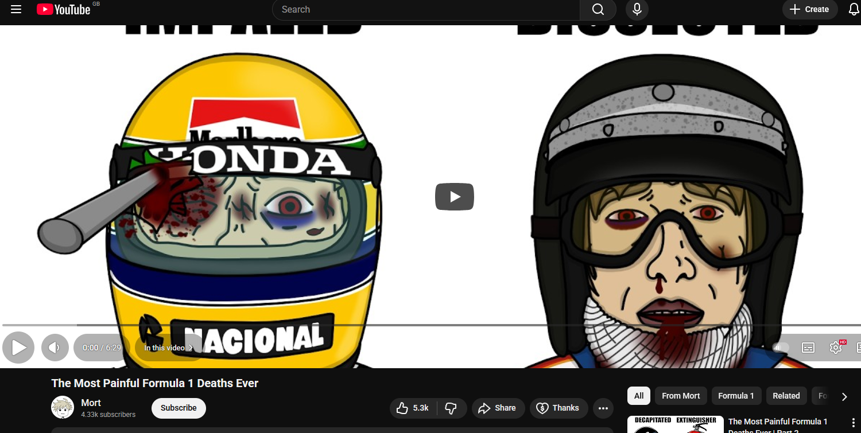Dislike the video
The image size is (861, 433).
tap(451, 408)
